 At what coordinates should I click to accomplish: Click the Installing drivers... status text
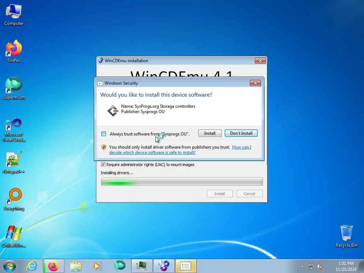pos(117,173)
